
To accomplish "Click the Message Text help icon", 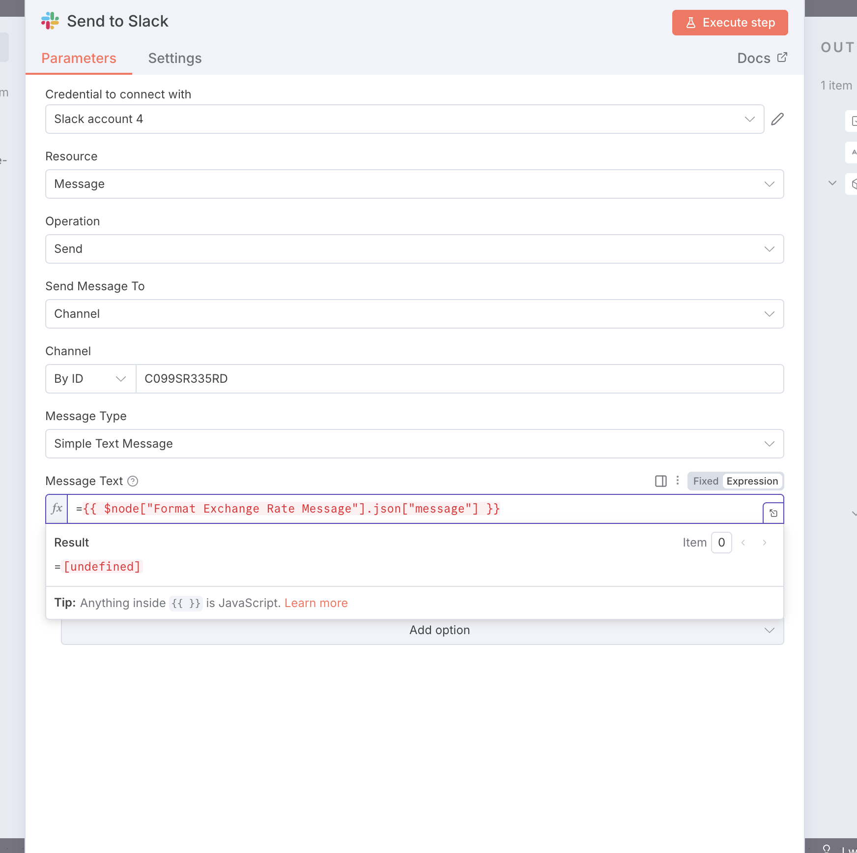I will [133, 481].
